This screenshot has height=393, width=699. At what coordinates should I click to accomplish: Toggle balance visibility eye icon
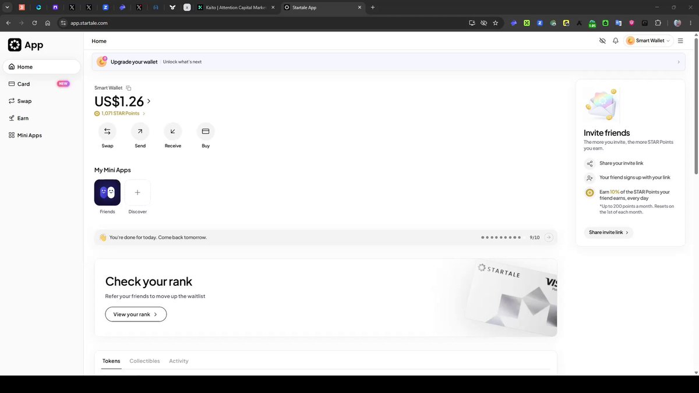(602, 41)
